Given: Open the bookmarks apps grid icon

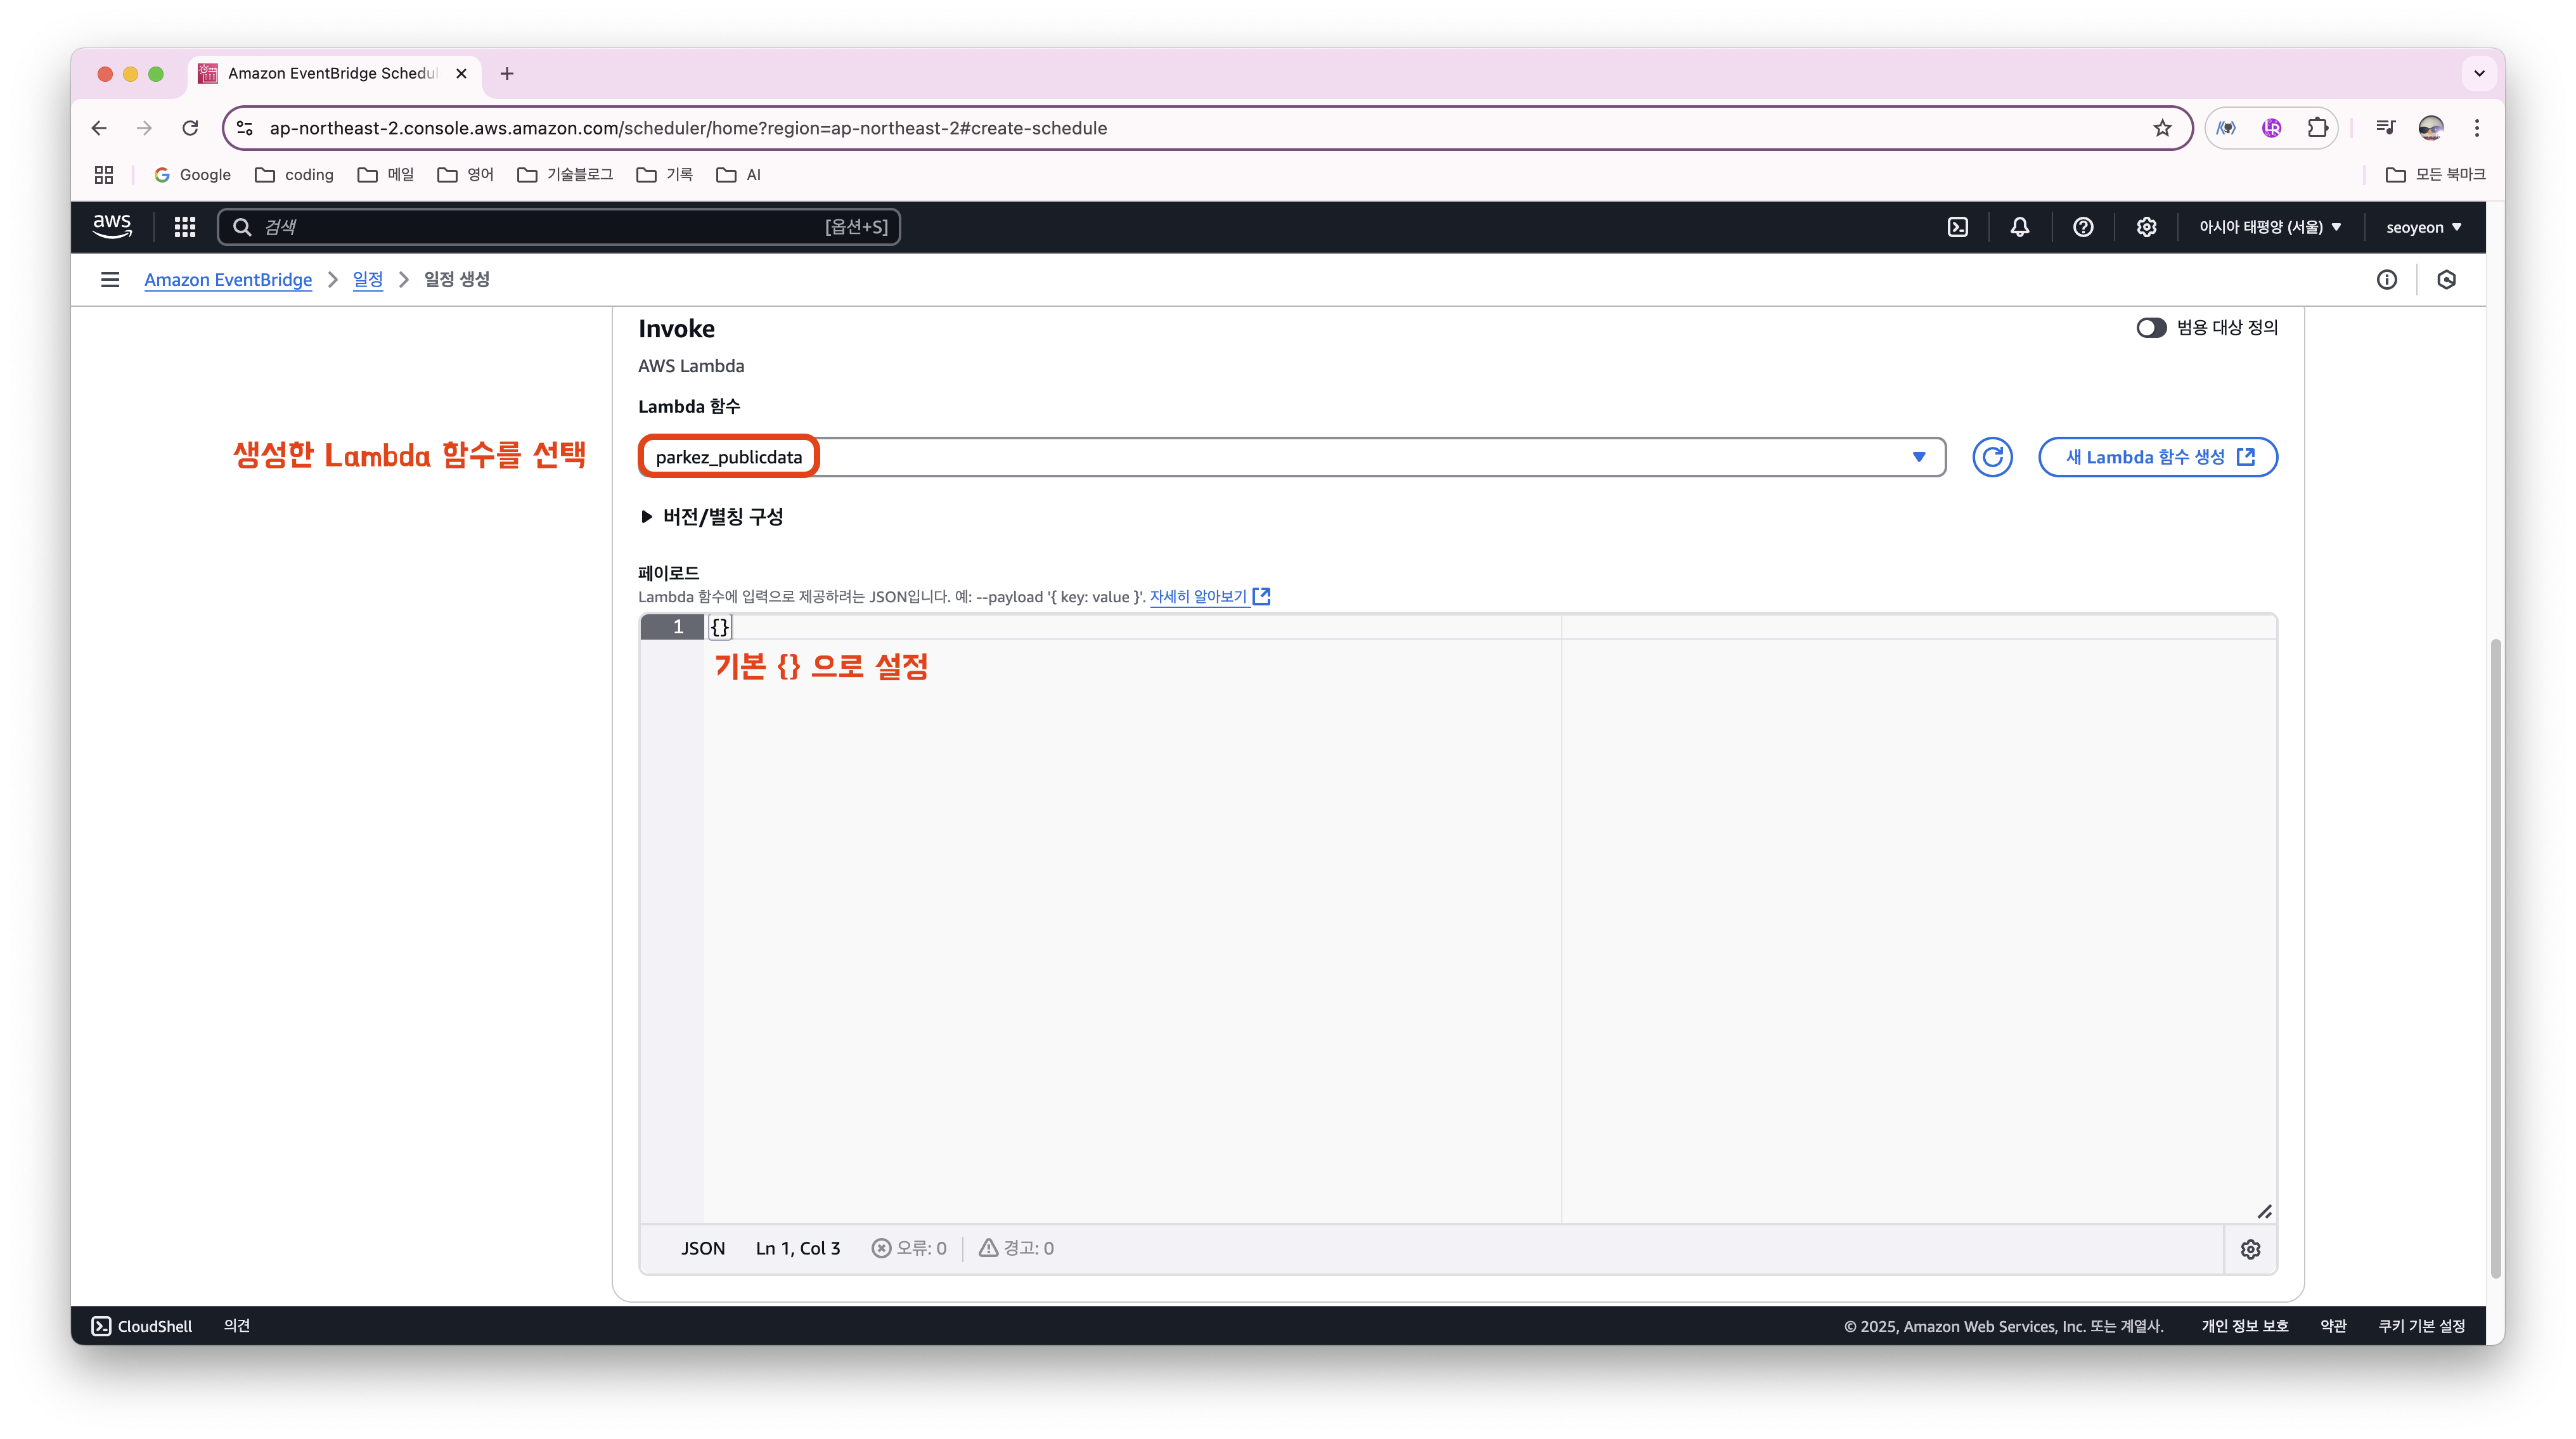Looking at the screenshot, I should click(104, 175).
